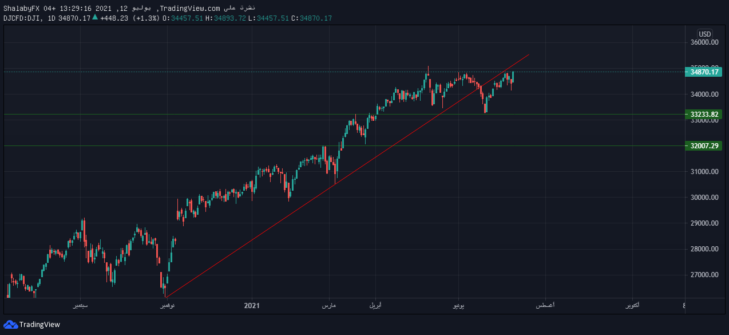This screenshot has height=335, width=729.
Task: Click the +448.23 price change value
Action: coord(114,18)
